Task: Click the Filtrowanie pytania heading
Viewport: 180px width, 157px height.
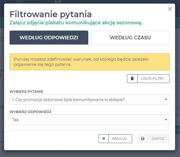Action: click(x=51, y=14)
